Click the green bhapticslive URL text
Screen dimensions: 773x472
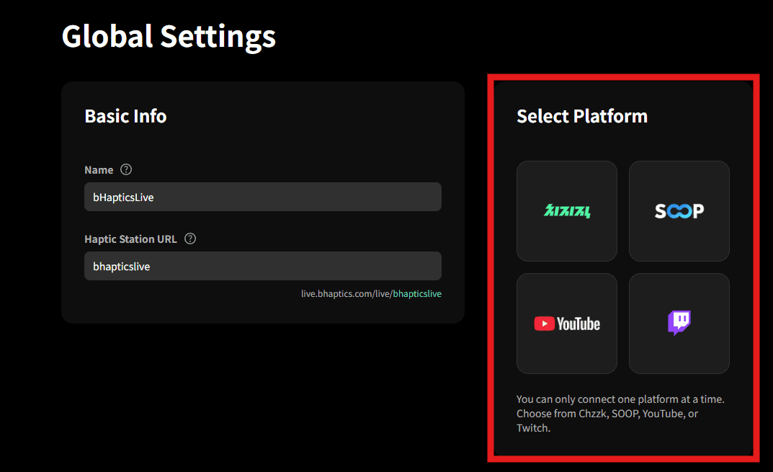pyautogui.click(x=417, y=293)
